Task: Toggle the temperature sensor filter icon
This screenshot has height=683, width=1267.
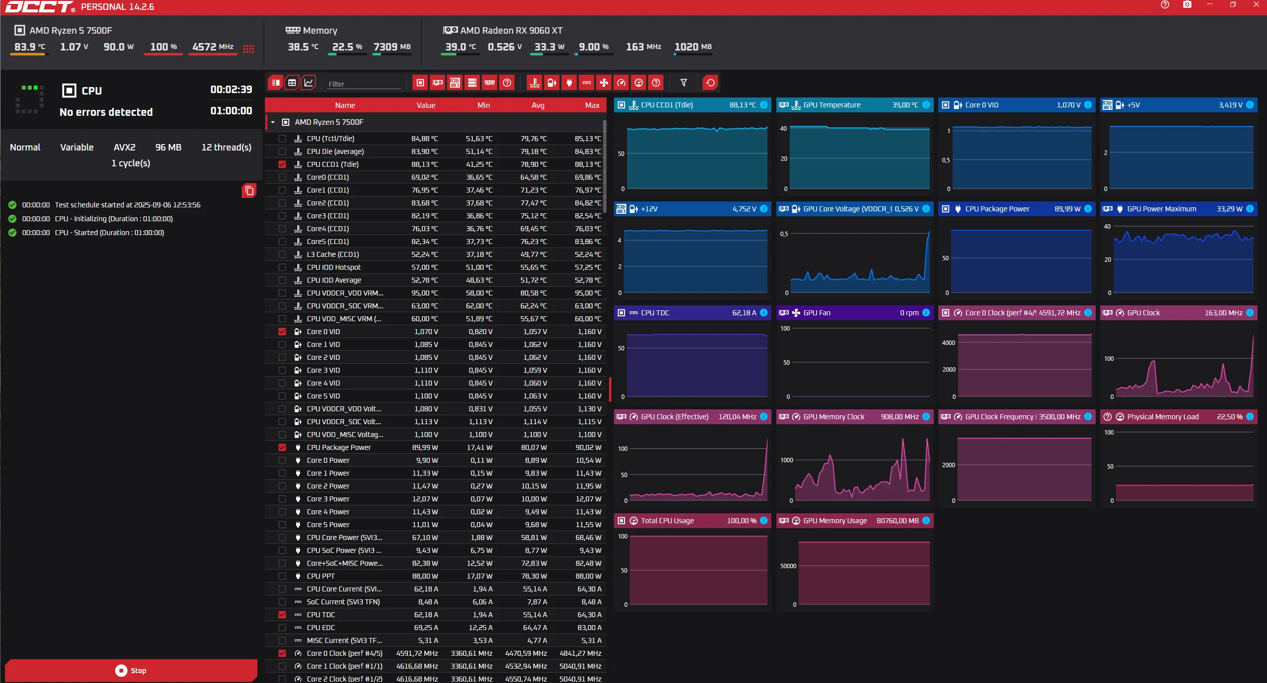Action: [x=535, y=83]
